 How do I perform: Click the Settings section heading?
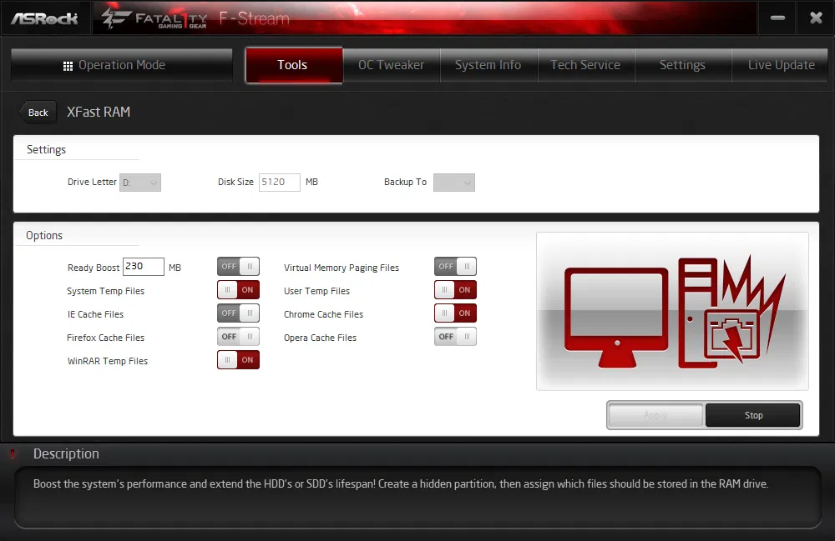pyautogui.click(x=46, y=150)
